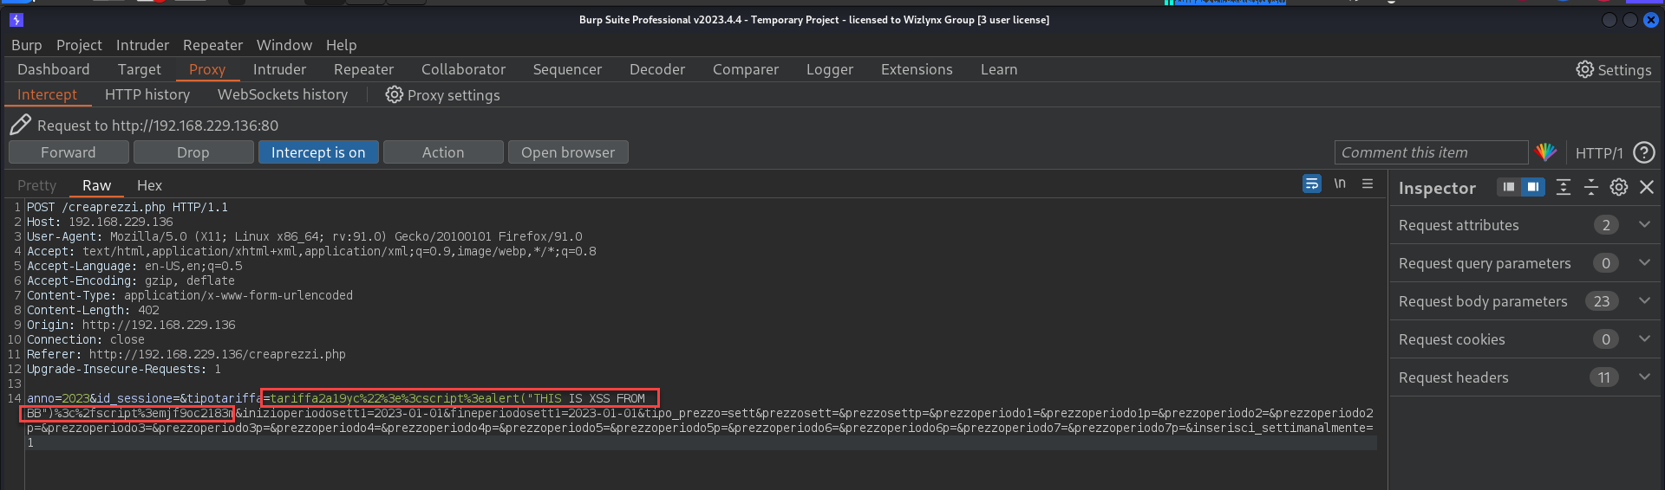The width and height of the screenshot is (1665, 490).
Task: Click Open browser button
Action: pyautogui.click(x=568, y=152)
